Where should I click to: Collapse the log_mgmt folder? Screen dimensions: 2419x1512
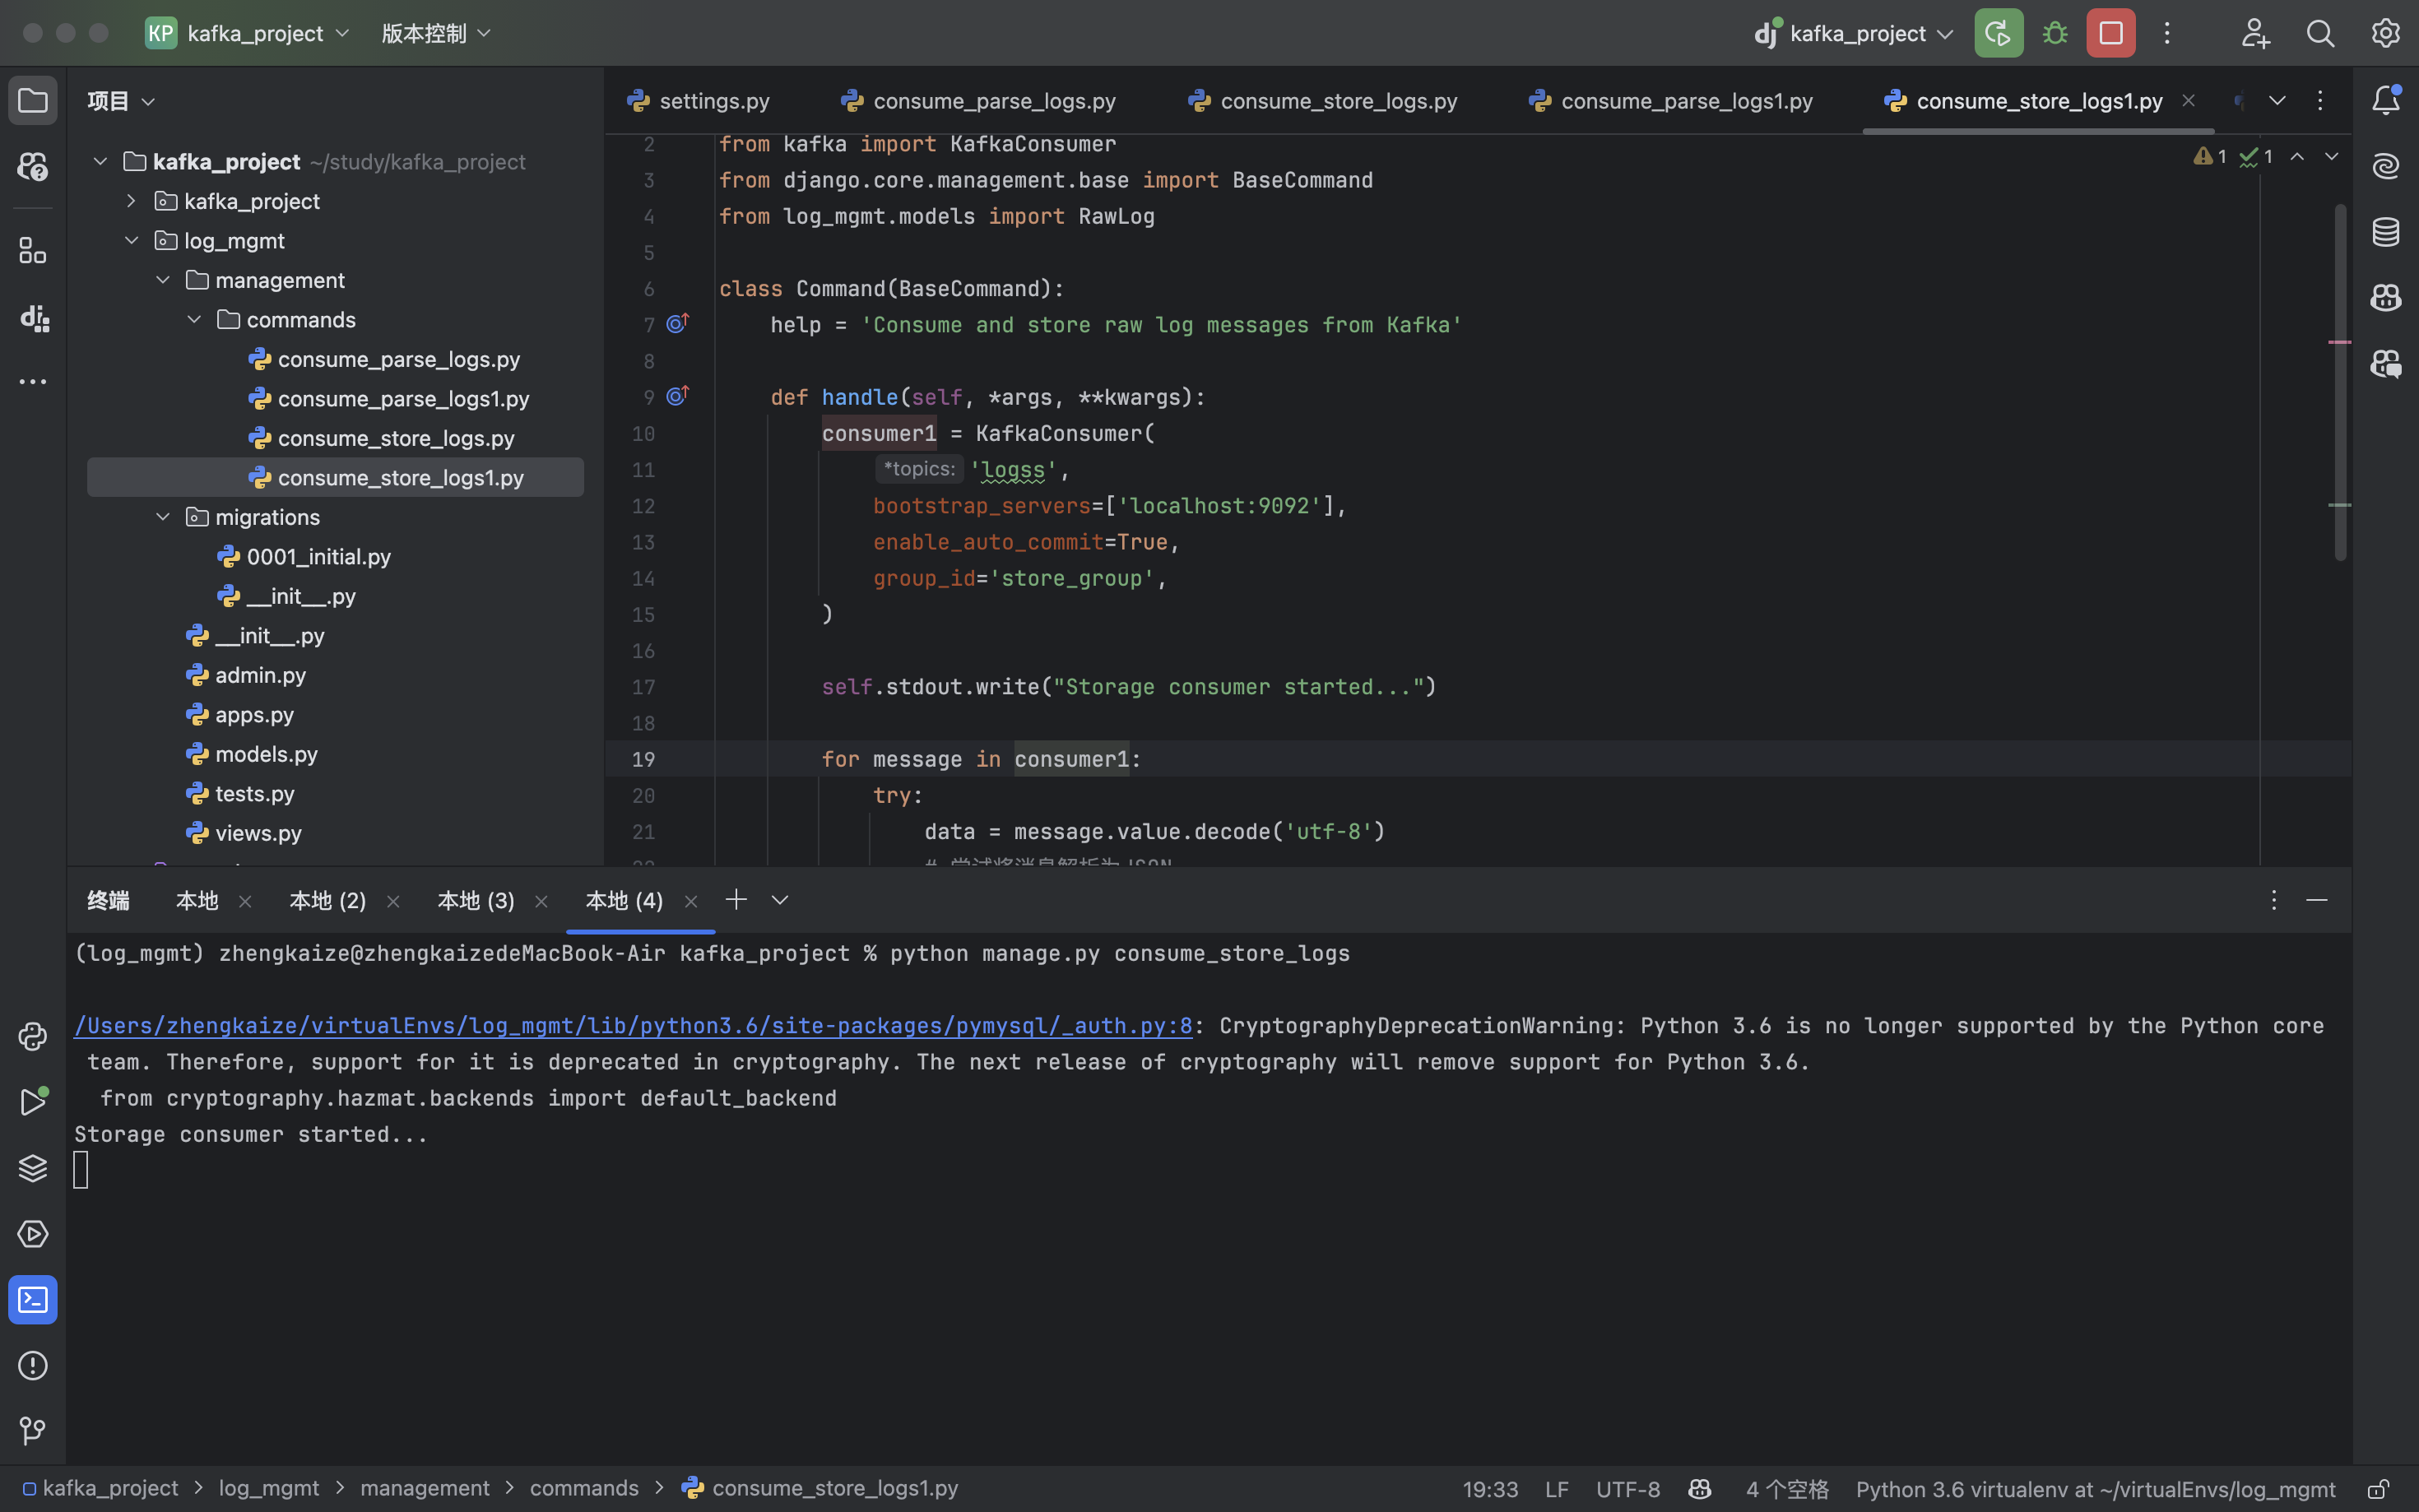(131, 241)
